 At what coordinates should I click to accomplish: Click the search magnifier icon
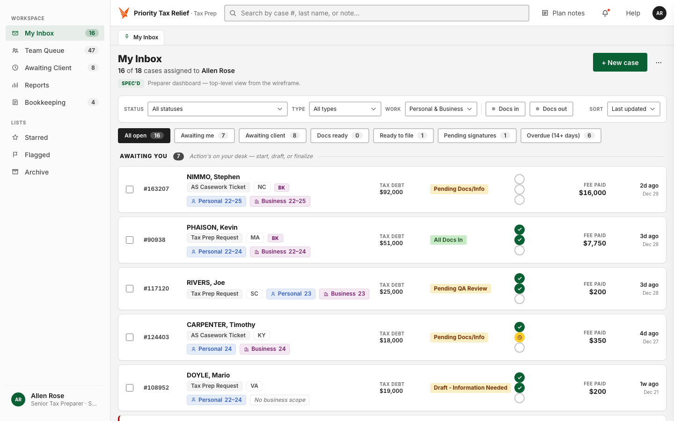[x=233, y=13]
